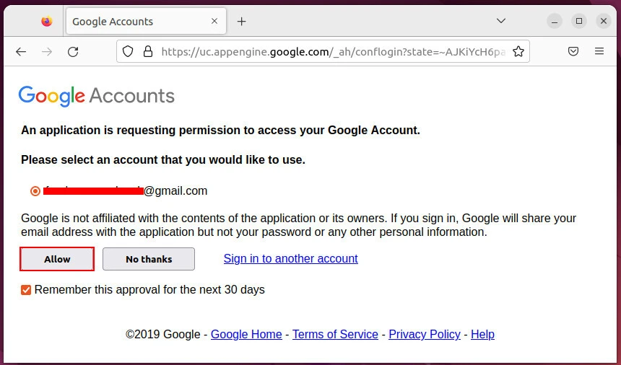Open Sign in to another account link
The image size is (621, 365).
click(x=290, y=258)
